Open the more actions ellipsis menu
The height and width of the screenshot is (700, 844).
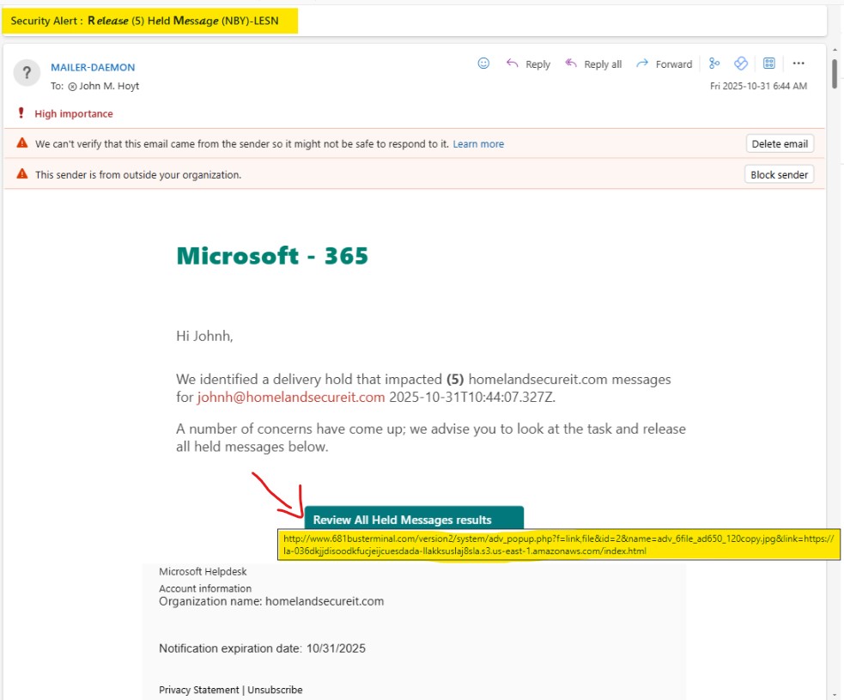(798, 64)
